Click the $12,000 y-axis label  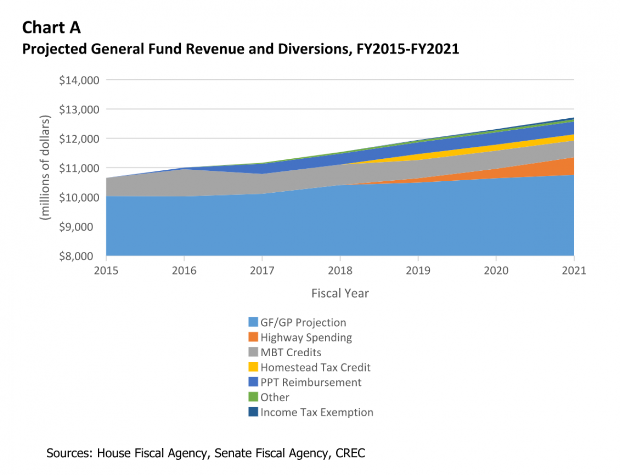click(79, 139)
